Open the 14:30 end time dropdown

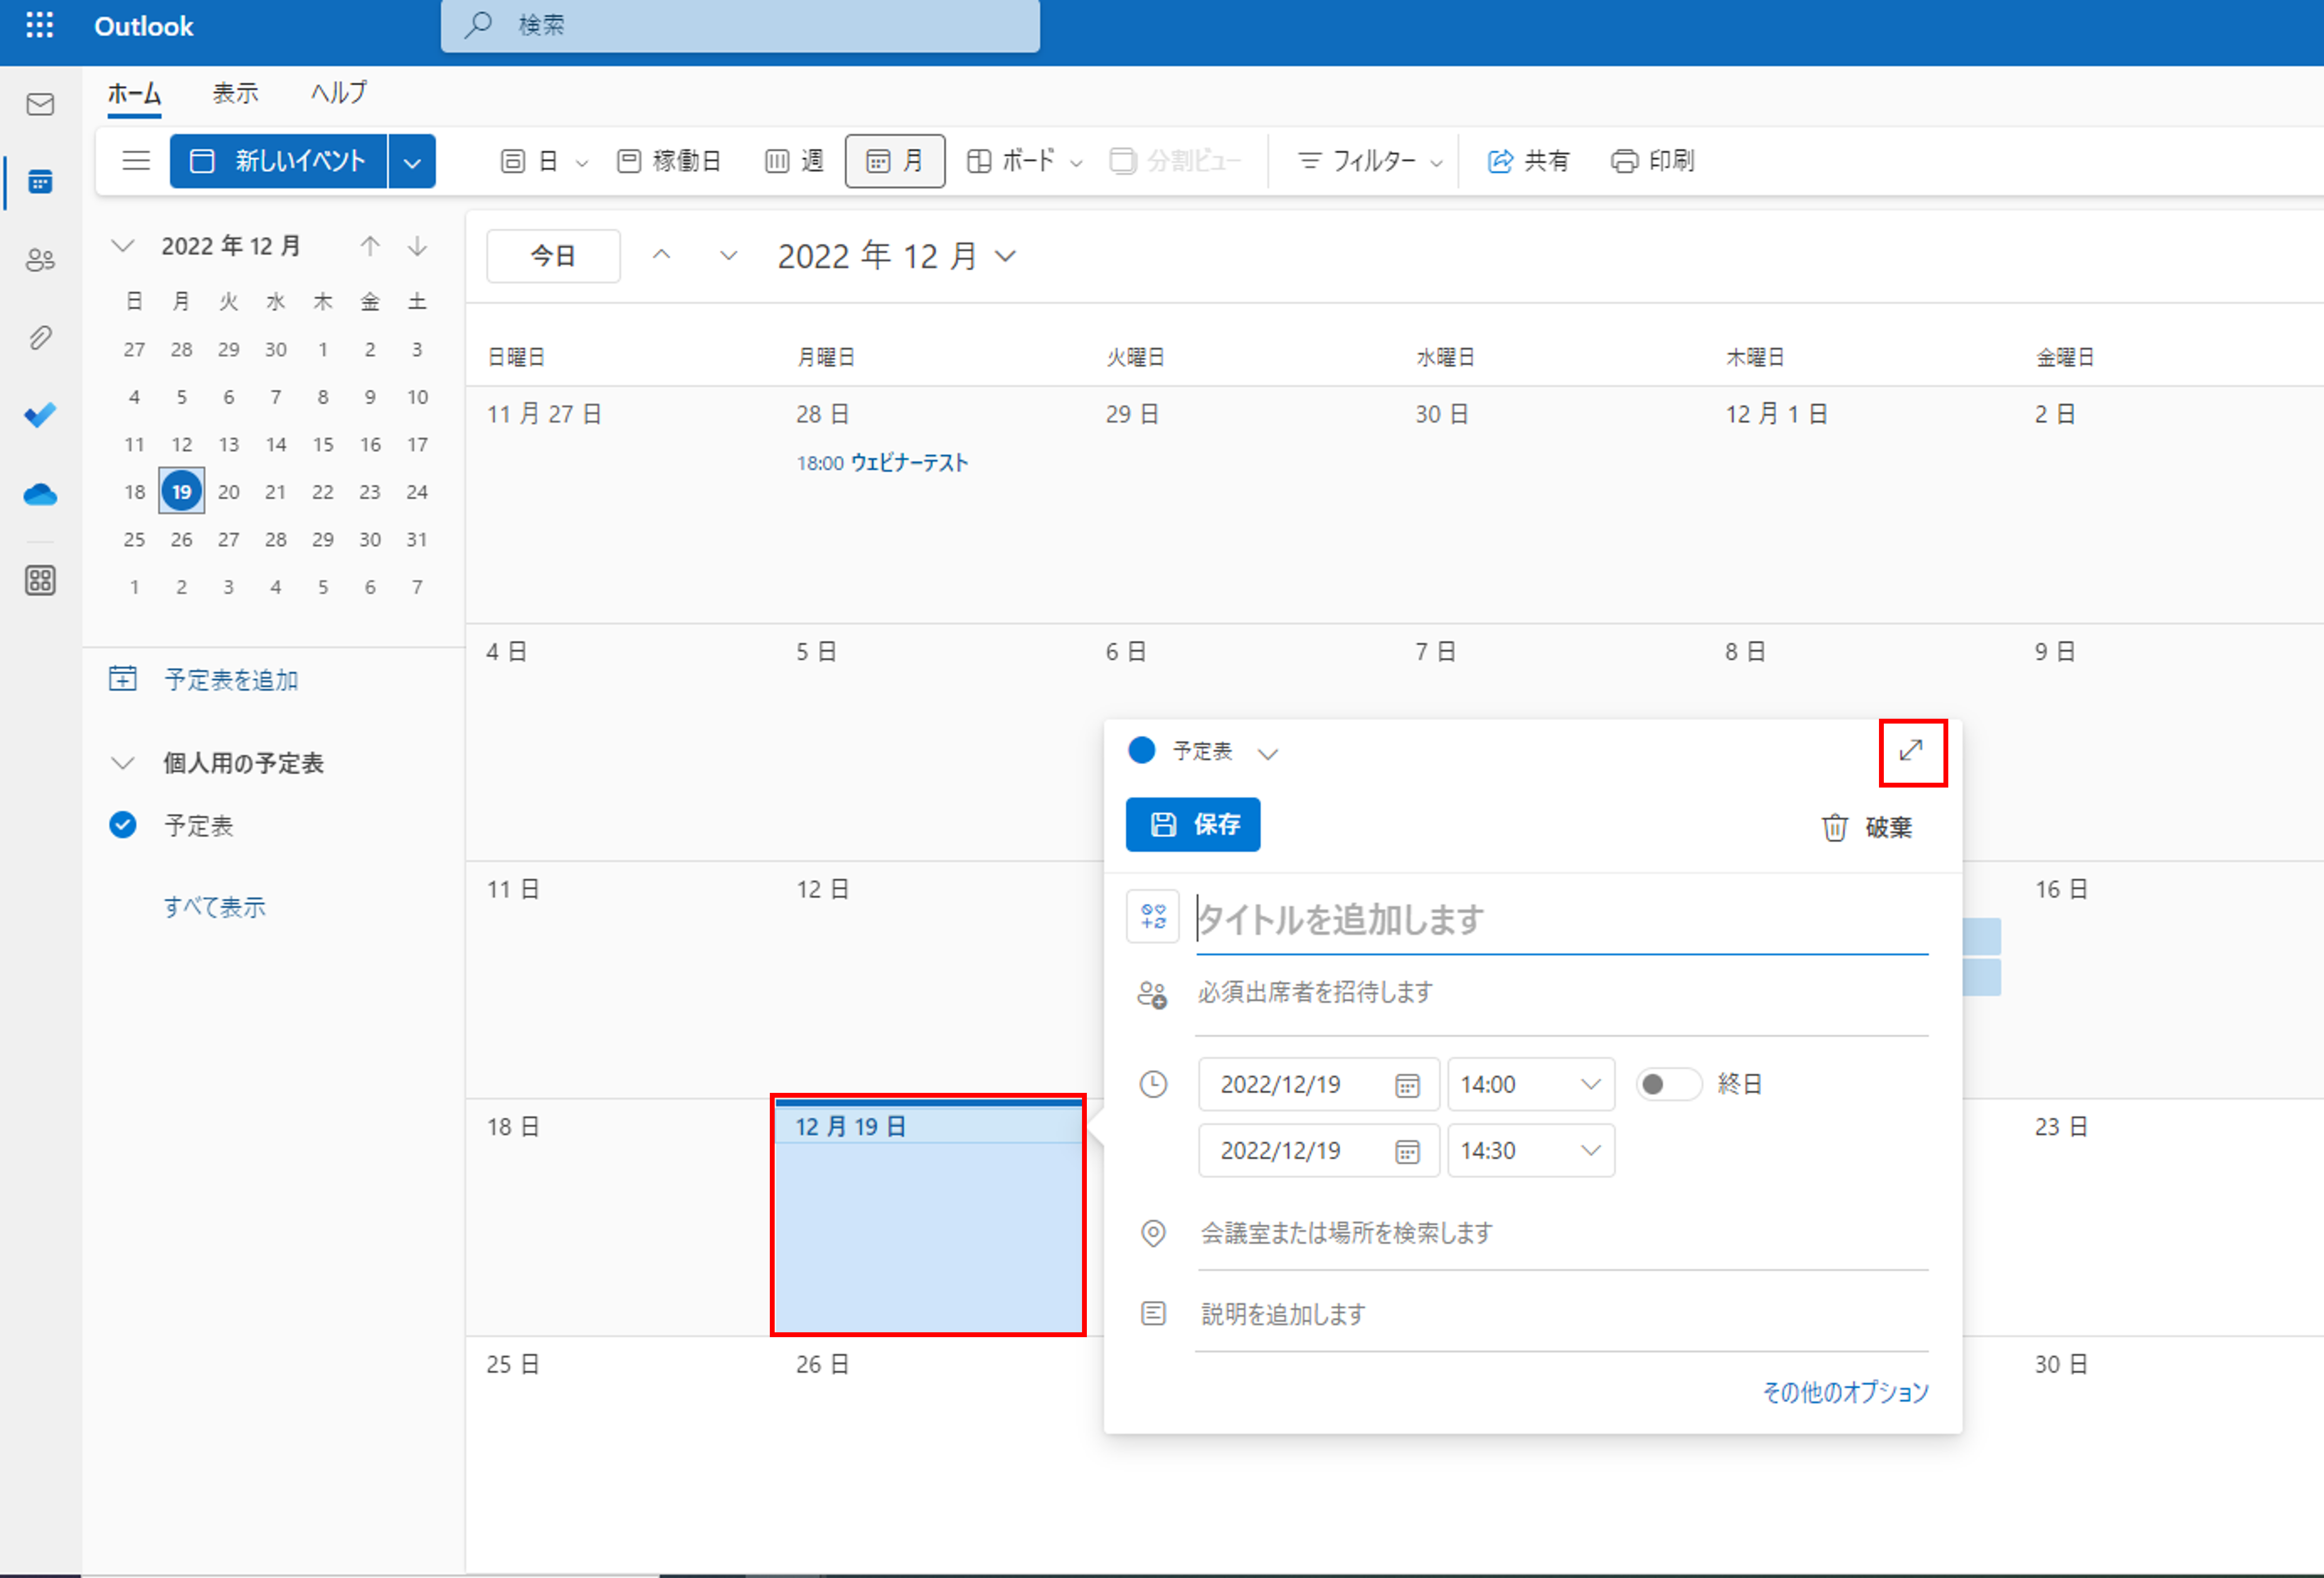tap(1531, 1150)
